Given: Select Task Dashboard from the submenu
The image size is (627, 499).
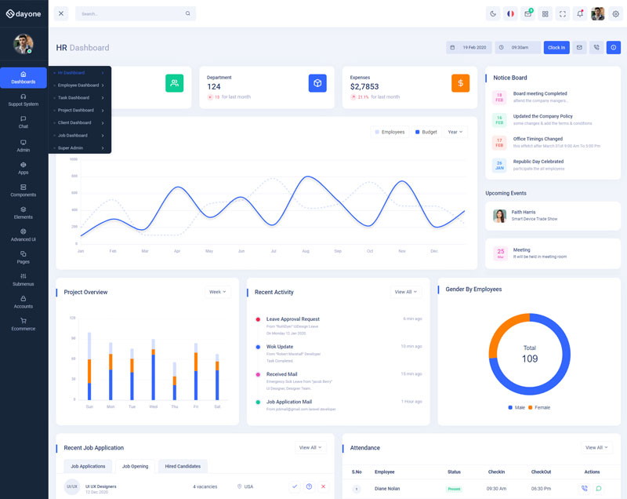Looking at the screenshot, I should (74, 97).
